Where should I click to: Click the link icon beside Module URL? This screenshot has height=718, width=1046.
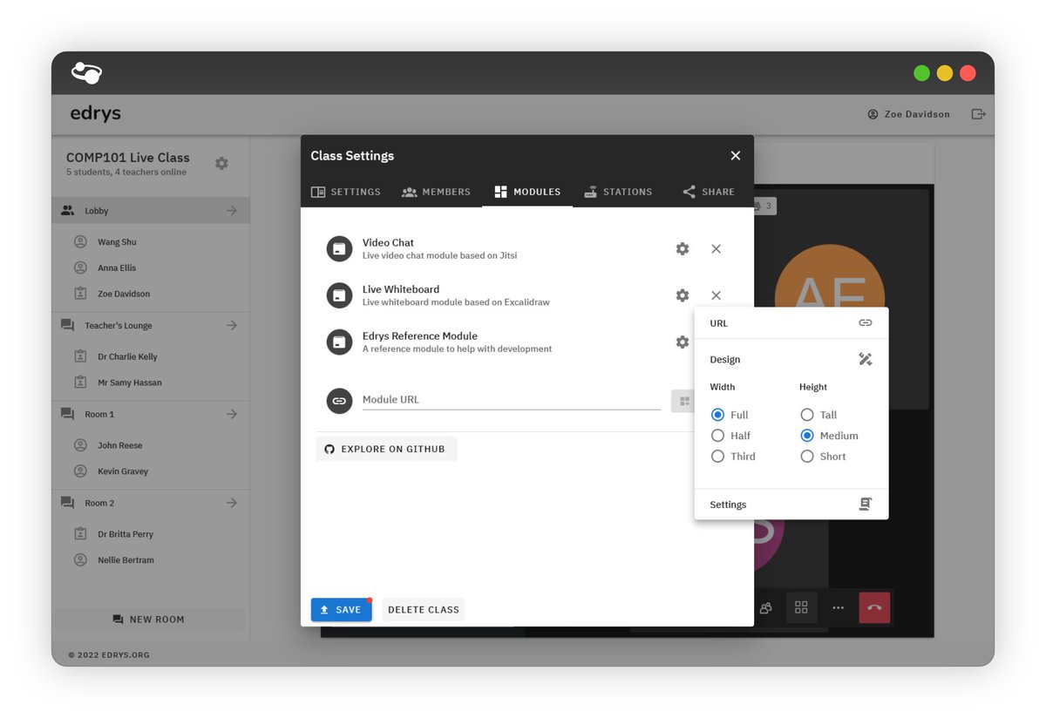pyautogui.click(x=339, y=401)
